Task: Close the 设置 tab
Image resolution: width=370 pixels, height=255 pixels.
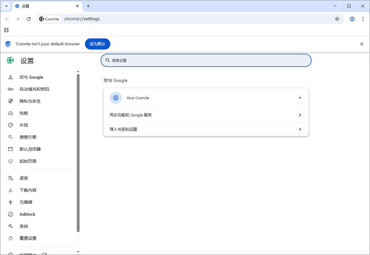Action: [x=77, y=6]
